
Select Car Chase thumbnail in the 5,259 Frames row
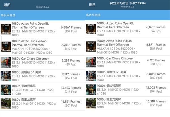tap(6, 62)
